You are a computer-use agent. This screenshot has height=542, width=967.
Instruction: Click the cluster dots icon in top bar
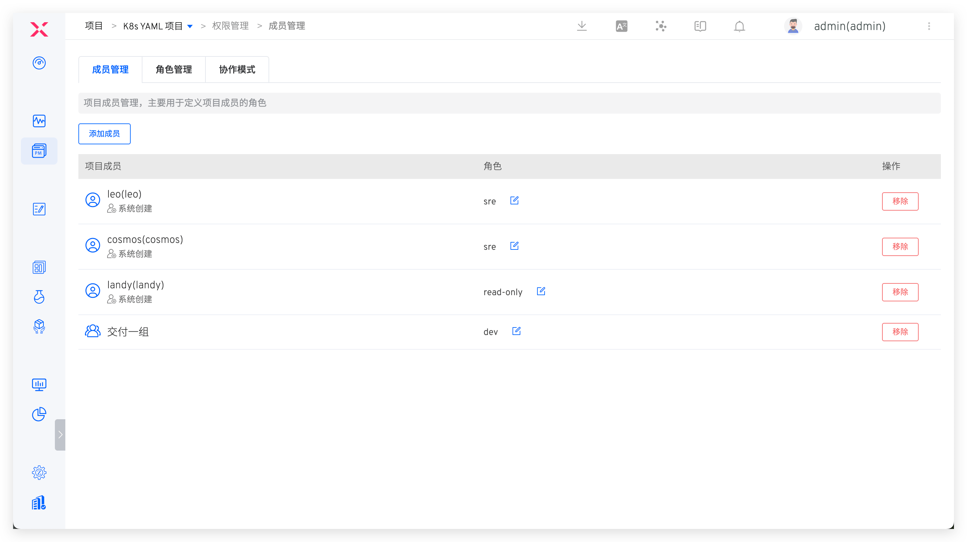(661, 26)
